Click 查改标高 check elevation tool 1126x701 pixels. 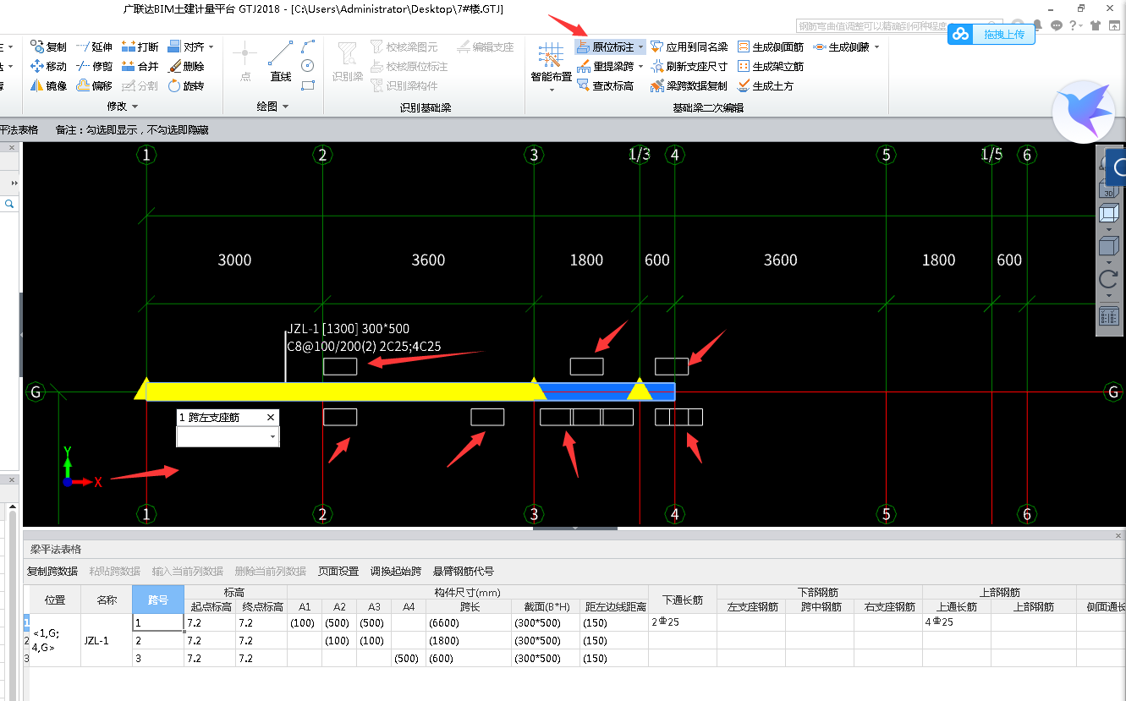click(x=605, y=85)
